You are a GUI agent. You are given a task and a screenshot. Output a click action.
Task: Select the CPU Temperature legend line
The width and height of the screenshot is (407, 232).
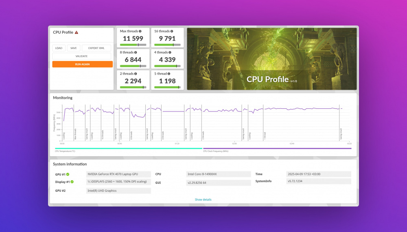(x=129, y=148)
